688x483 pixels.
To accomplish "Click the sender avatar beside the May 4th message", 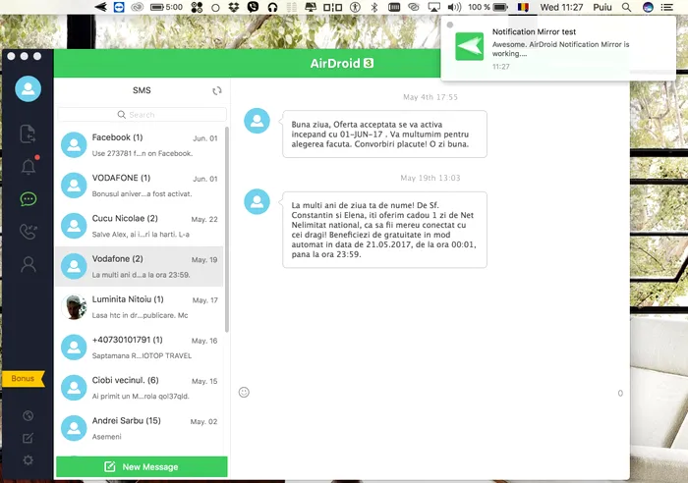I will [x=257, y=121].
